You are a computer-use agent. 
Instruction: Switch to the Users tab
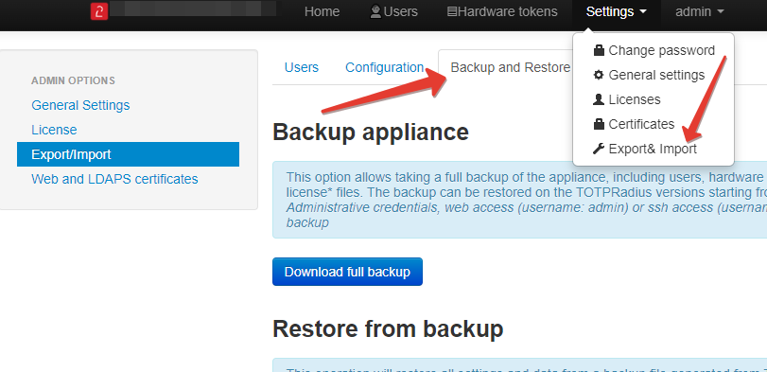pos(302,67)
